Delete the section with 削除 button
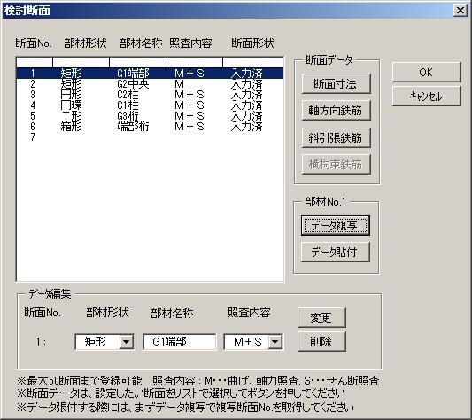Viewport: 472px width, 420px height. point(321,341)
